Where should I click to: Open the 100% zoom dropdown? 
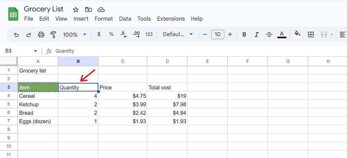(x=74, y=34)
